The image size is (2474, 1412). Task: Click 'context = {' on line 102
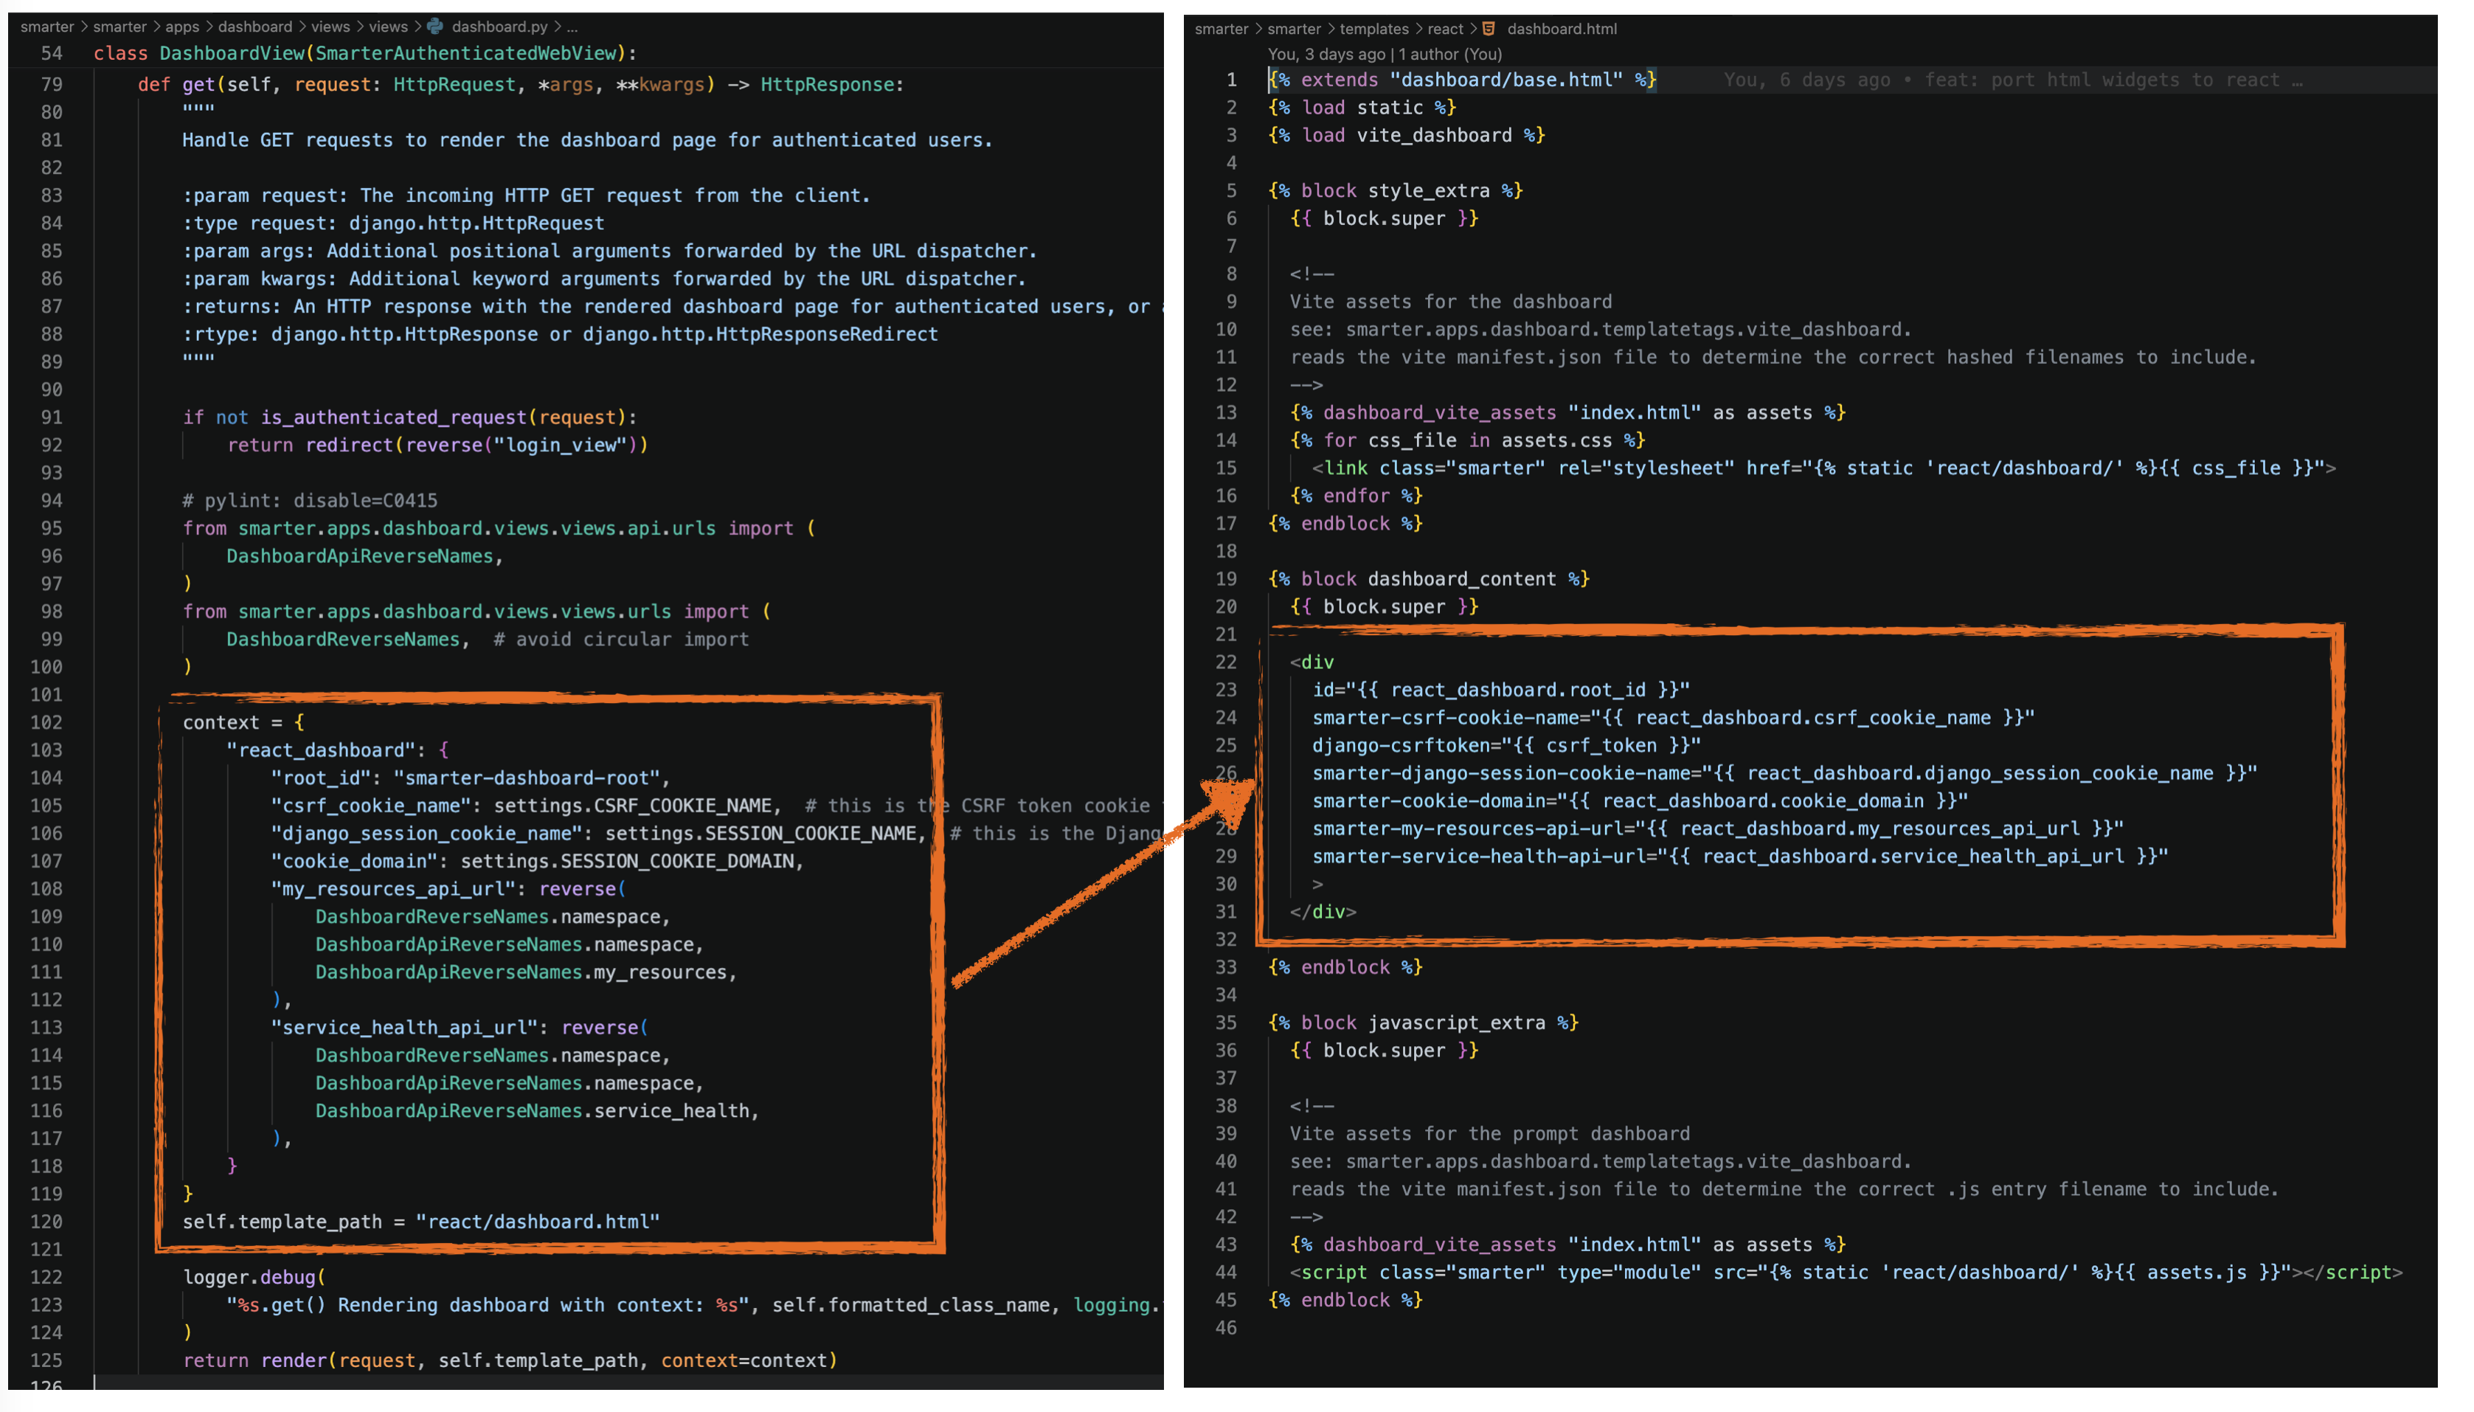243,722
